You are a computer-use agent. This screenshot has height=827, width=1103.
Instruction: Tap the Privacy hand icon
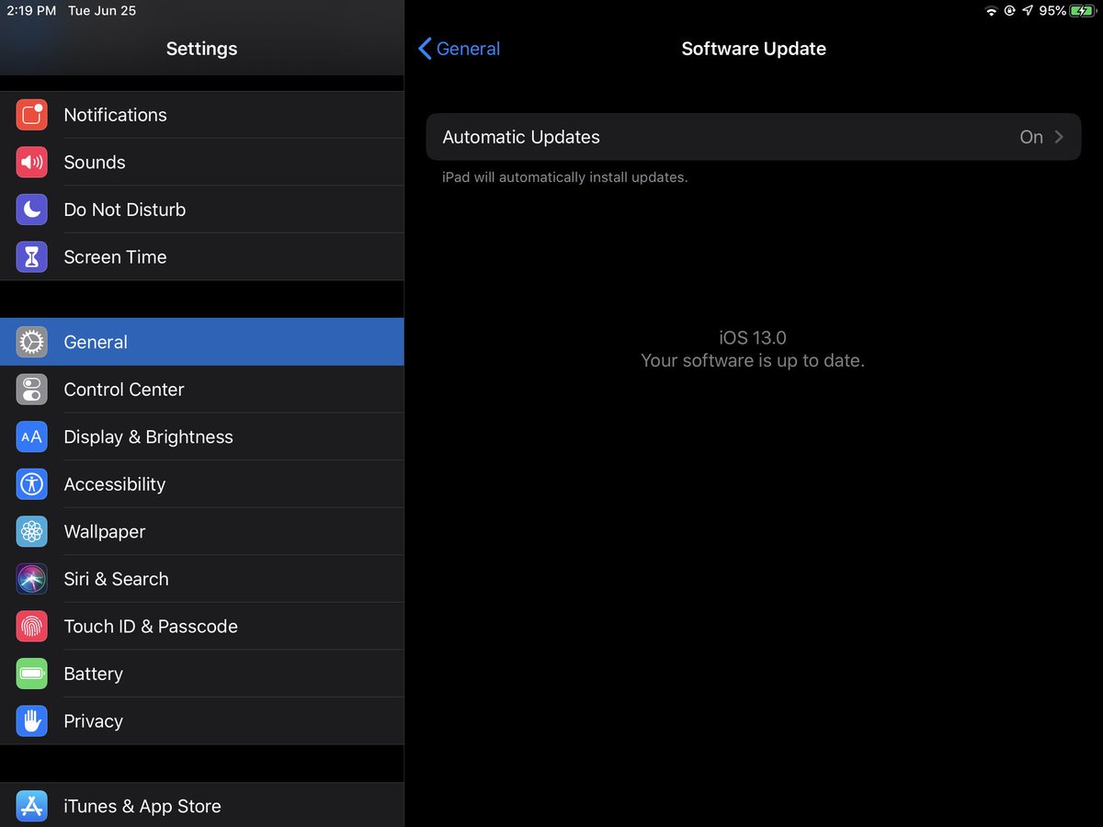click(x=32, y=721)
